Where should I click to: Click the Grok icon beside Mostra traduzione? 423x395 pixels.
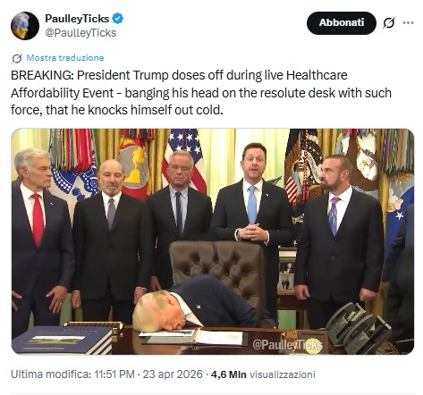click(x=16, y=58)
